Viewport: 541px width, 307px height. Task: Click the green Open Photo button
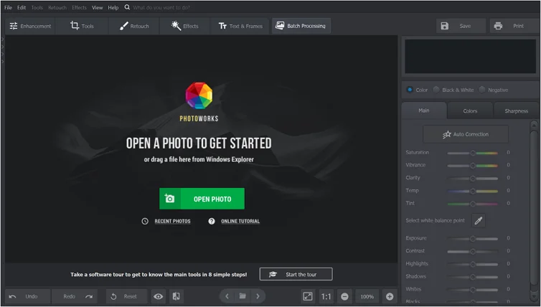point(202,199)
